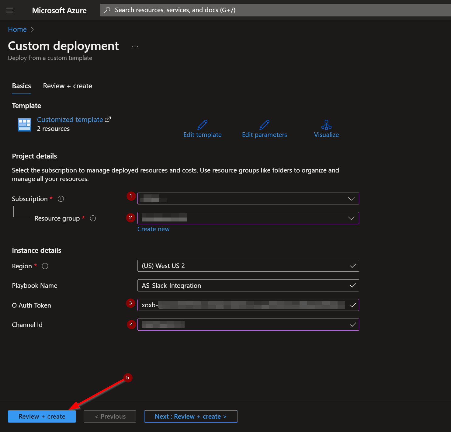The width and height of the screenshot is (451, 432).
Task: Show info tooltip for Resource group
Action: pyautogui.click(x=93, y=218)
